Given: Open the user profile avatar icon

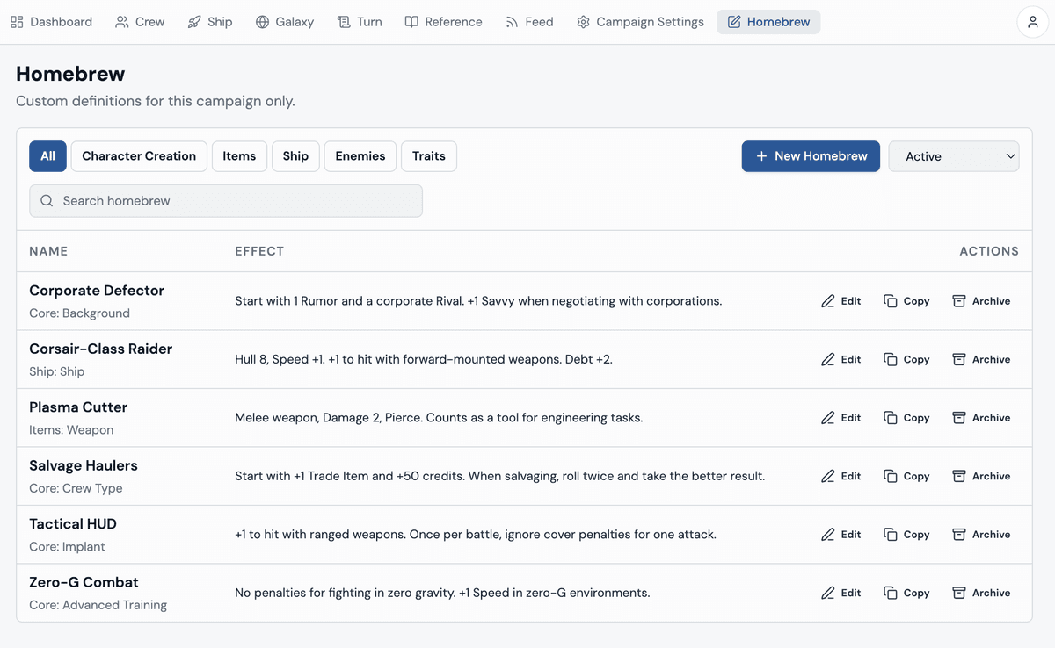Looking at the screenshot, I should 1033,22.
